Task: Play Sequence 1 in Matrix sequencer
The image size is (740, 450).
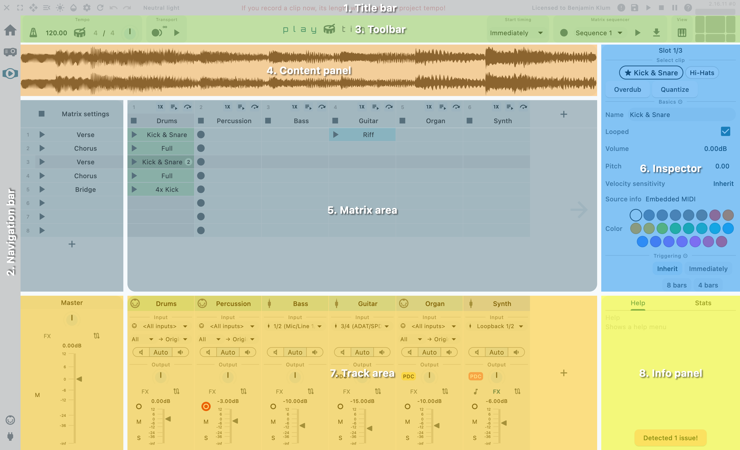Action: coord(637,32)
